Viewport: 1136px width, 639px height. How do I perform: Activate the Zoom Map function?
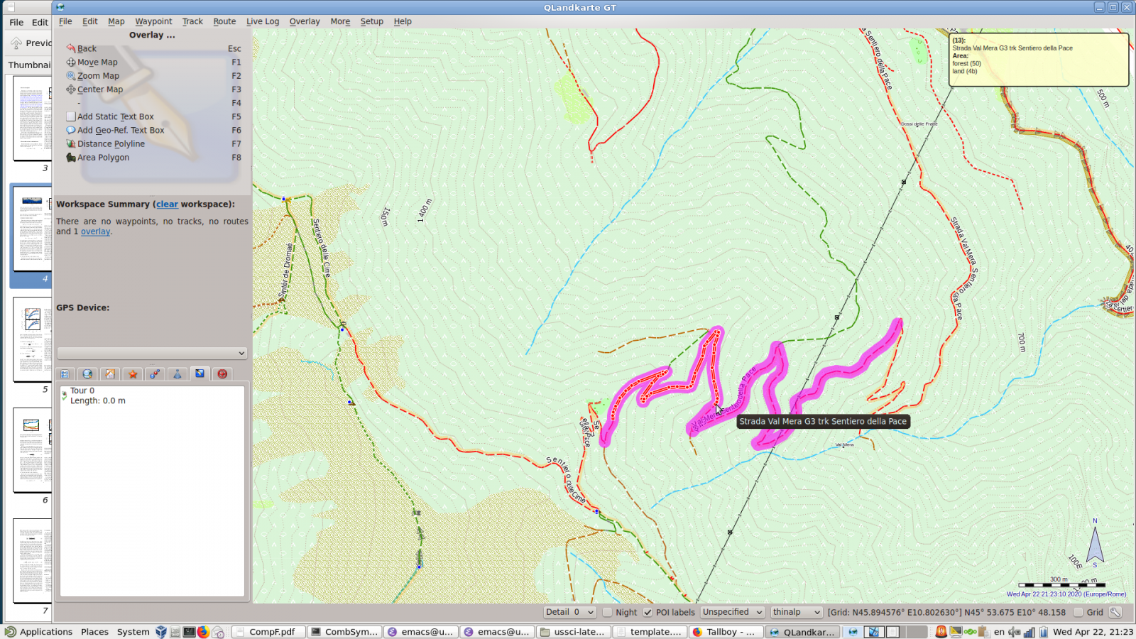point(98,76)
